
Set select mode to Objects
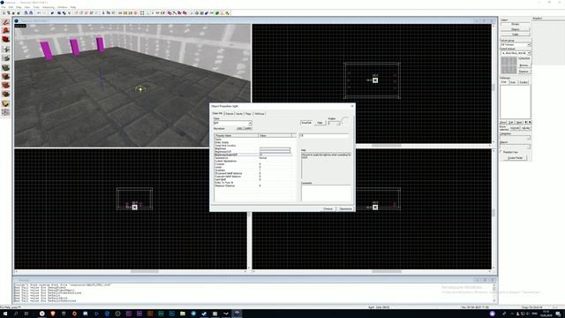click(x=516, y=29)
